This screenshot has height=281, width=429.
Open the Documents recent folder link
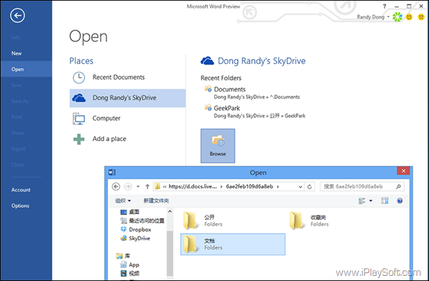coord(230,89)
